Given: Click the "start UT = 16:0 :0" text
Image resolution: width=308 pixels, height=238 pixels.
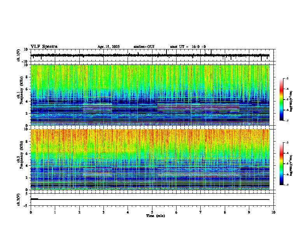Looking at the screenshot, I should click(x=188, y=47).
